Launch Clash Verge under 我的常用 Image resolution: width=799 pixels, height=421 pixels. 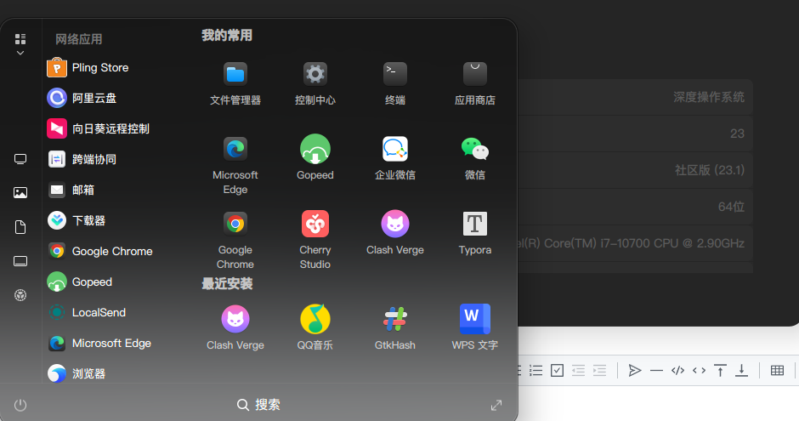(x=395, y=233)
